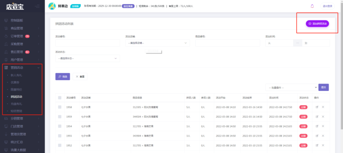Click the 控制面板 monitor icon
The image size is (343, 153).
[x=6, y=20]
